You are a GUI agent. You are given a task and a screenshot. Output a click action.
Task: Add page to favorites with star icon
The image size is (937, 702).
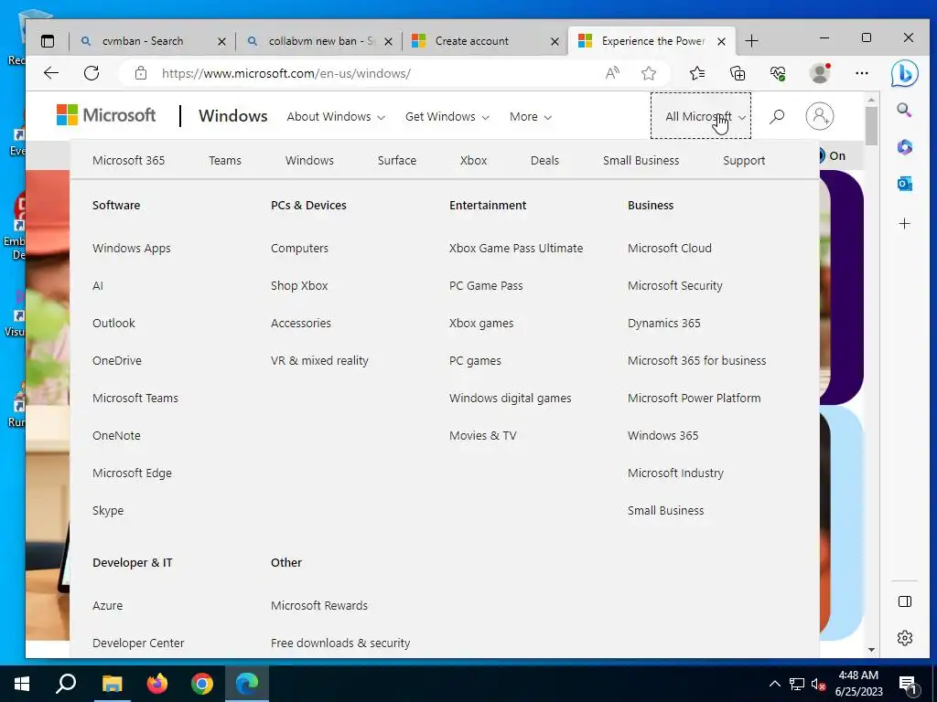(649, 73)
